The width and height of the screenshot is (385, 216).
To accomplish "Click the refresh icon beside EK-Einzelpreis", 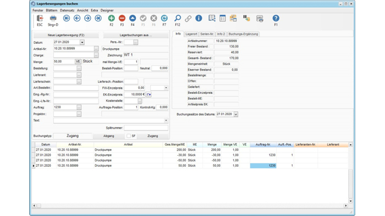I will tap(148, 94).
